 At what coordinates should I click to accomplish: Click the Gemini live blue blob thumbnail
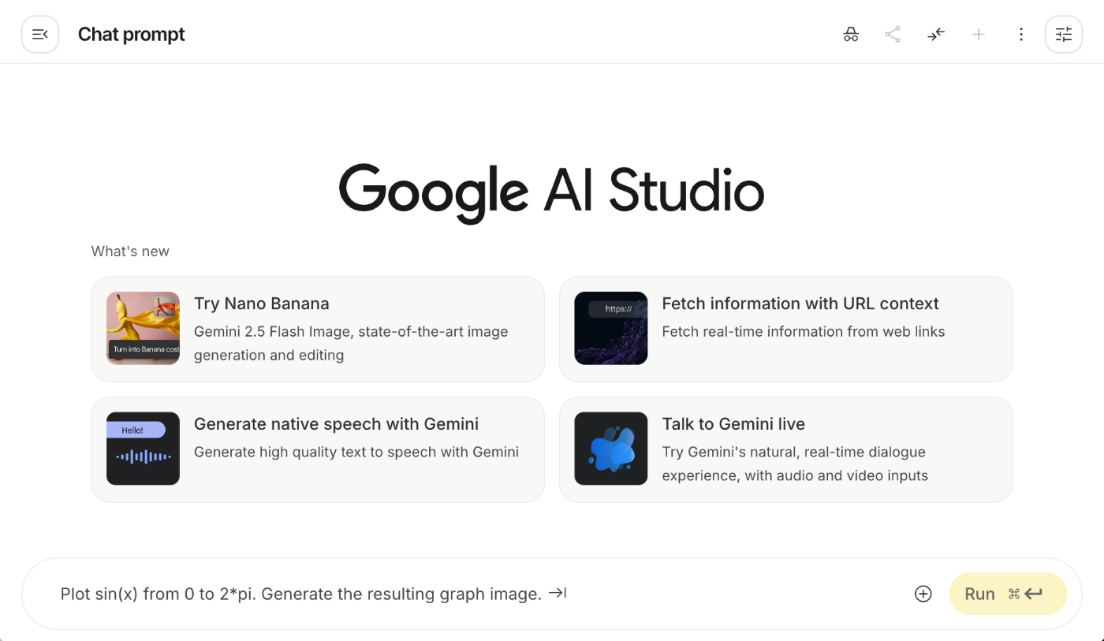611,449
